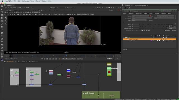This screenshot has width=179, height=100.
Task: Collapse the Root tree item
Action: [x=124, y=38]
